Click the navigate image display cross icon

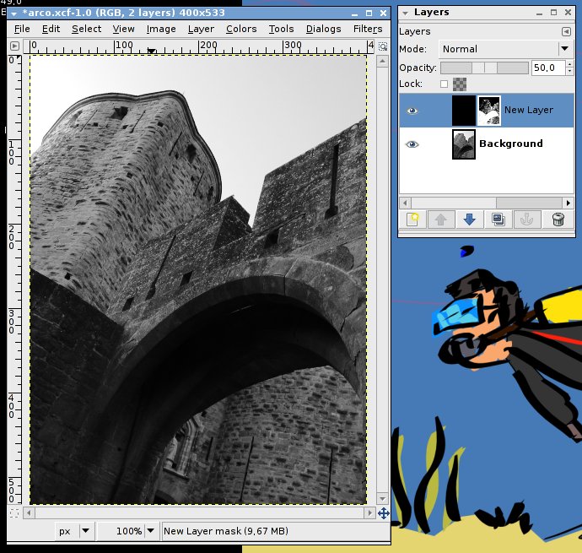tap(384, 513)
